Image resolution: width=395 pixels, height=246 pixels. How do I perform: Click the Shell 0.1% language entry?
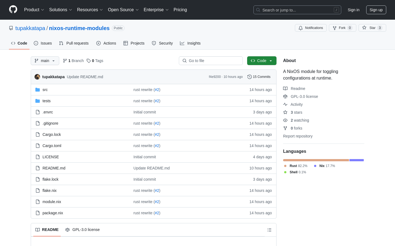pos(295,172)
